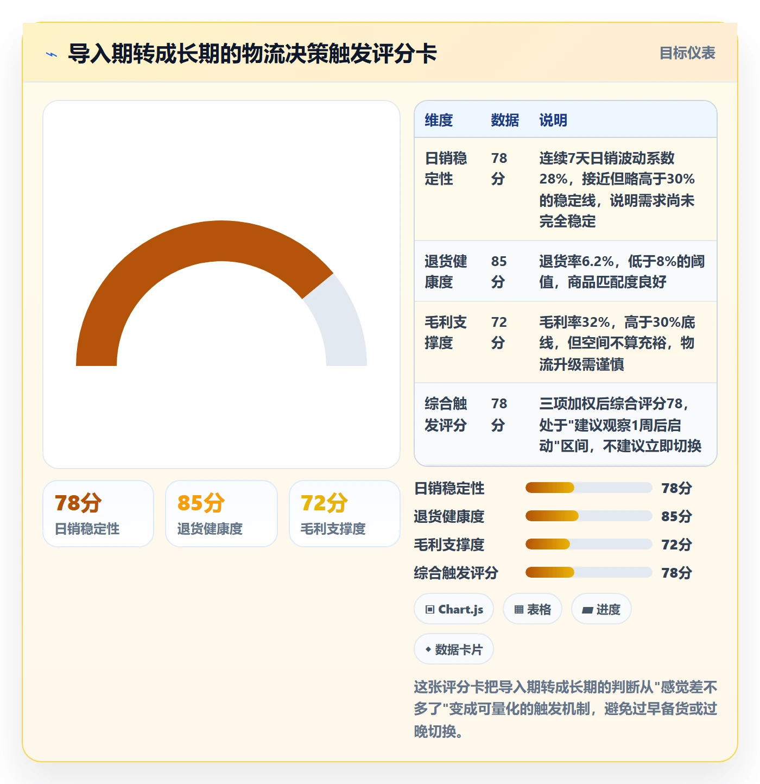Select the 85分 退货健康度 stat card
The image size is (760, 784).
tap(221, 514)
